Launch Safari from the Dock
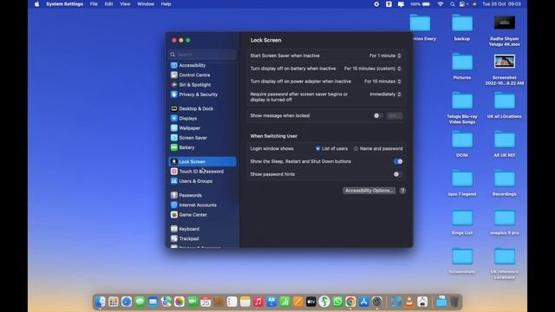This screenshot has height=312, width=555. point(127,302)
